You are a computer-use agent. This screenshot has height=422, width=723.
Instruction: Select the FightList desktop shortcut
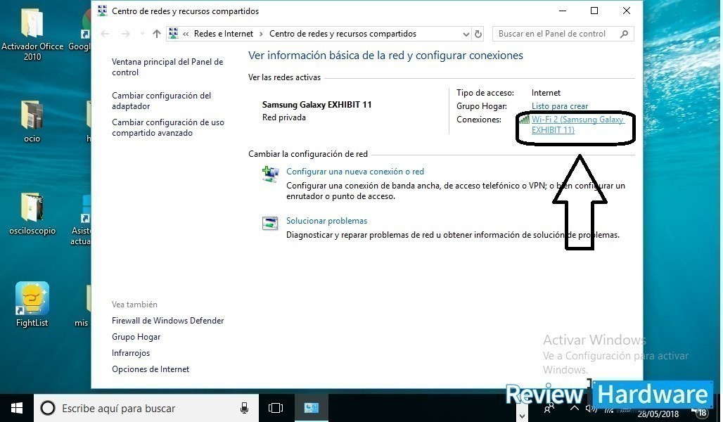[32, 305]
